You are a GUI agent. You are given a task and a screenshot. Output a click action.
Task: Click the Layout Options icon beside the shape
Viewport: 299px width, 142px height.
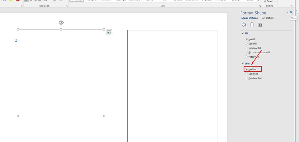coord(109,32)
